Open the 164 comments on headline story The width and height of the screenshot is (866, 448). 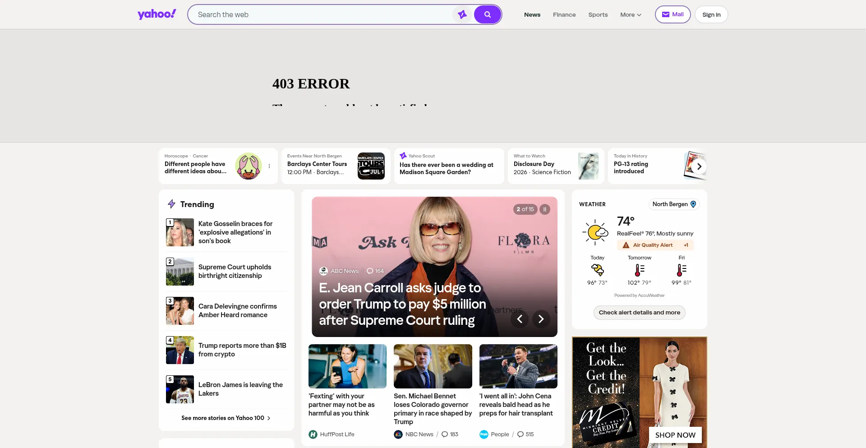pos(375,271)
